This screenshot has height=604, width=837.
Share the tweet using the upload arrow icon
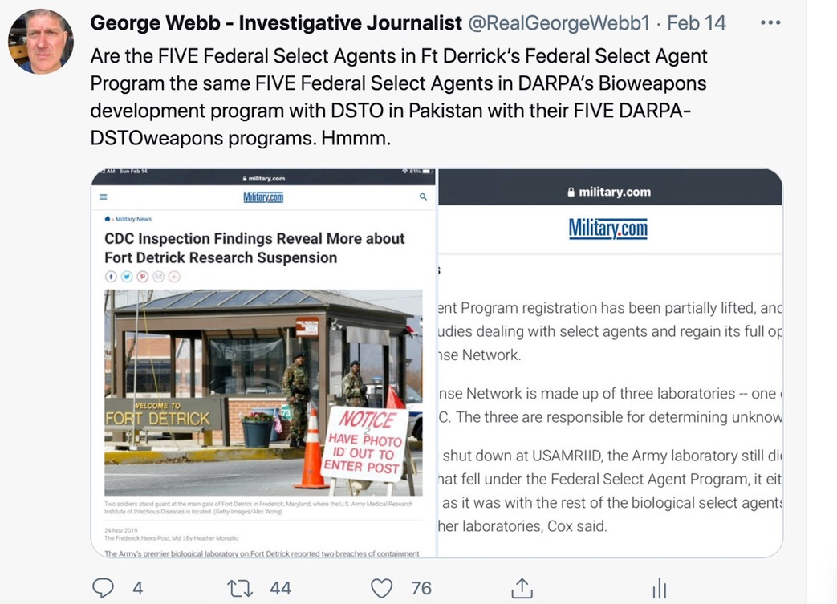pyautogui.click(x=522, y=587)
